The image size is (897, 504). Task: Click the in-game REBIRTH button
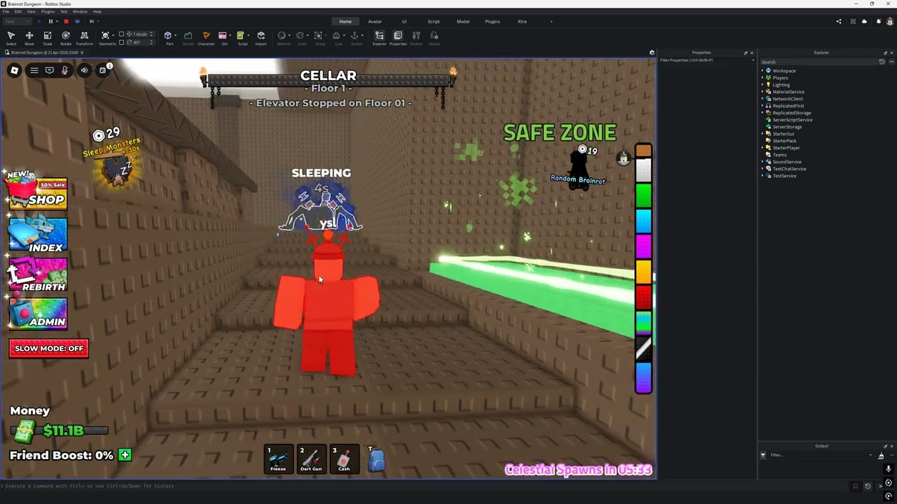(x=38, y=275)
